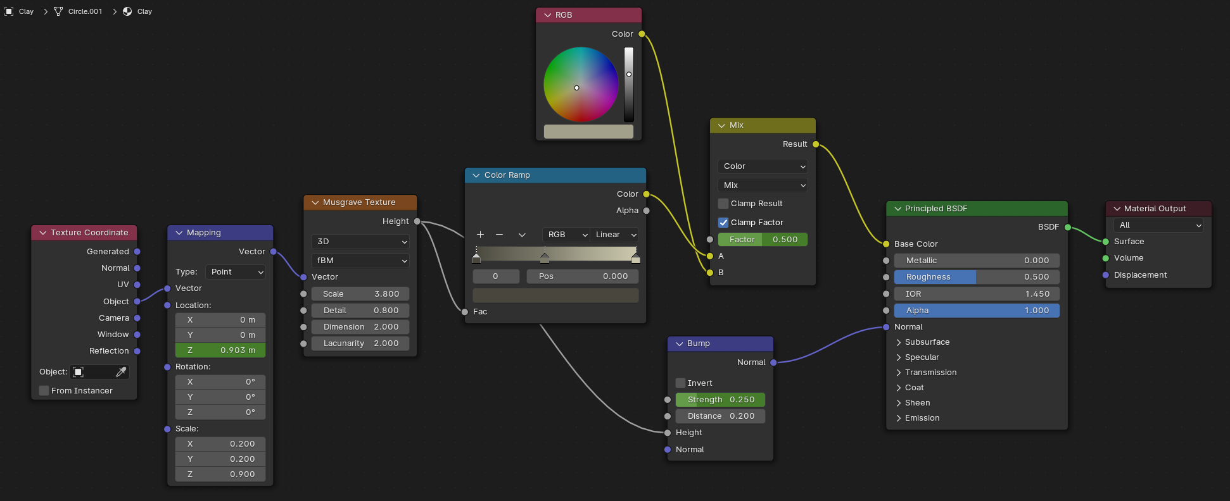The height and width of the screenshot is (501, 1230).
Task: Click the Color Ramp Pos field
Action: pos(583,276)
